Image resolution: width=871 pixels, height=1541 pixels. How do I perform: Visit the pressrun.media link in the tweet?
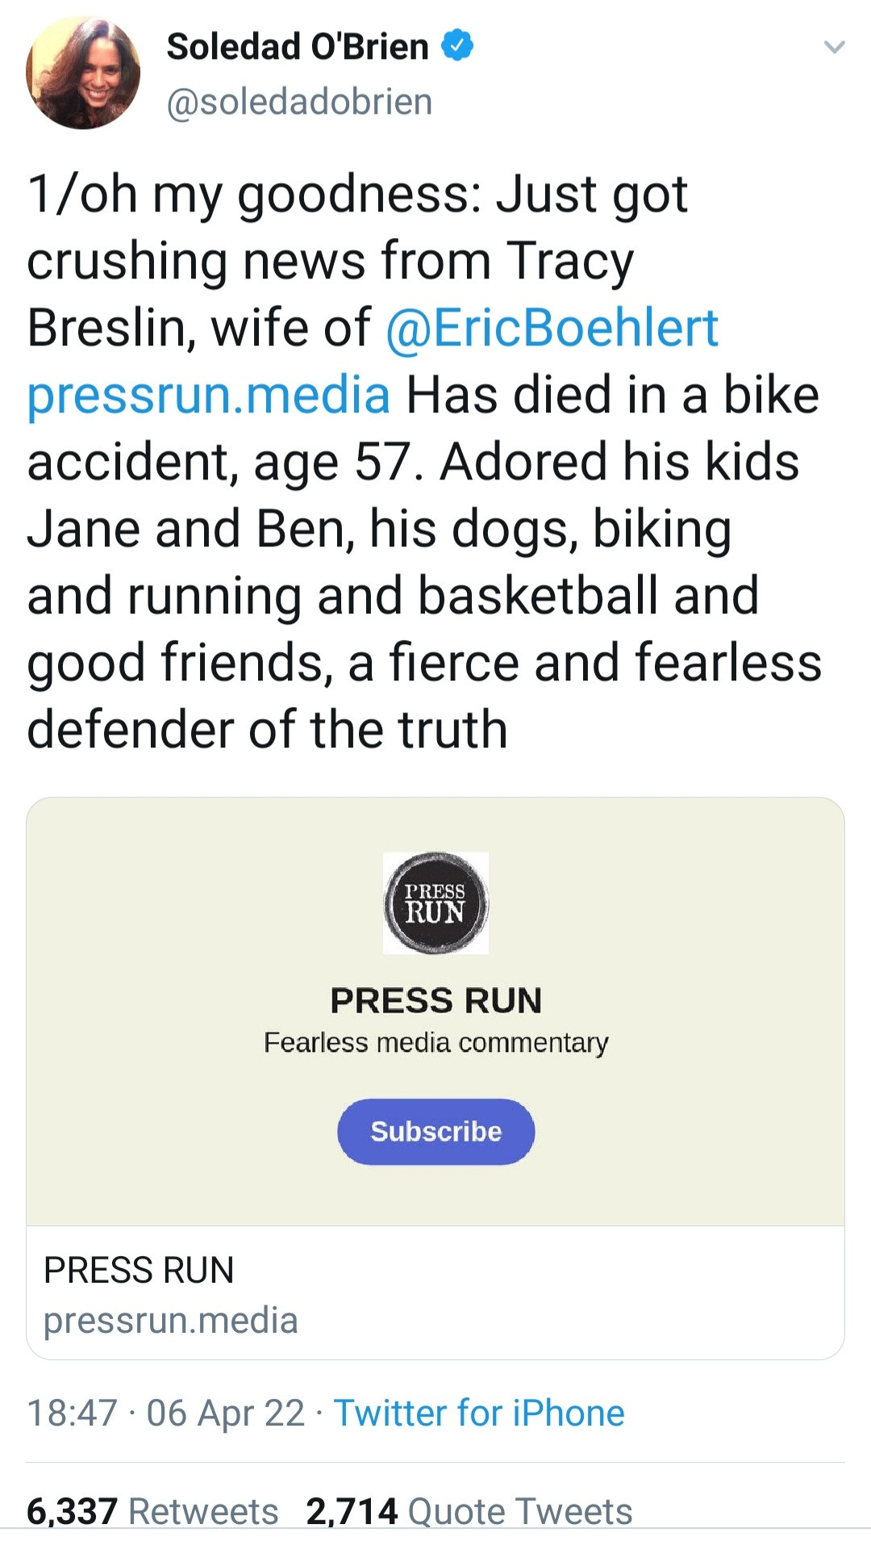tap(208, 394)
